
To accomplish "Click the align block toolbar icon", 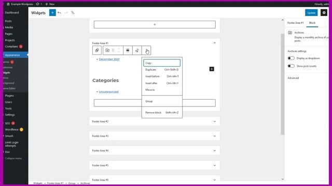I will tap(128, 50).
